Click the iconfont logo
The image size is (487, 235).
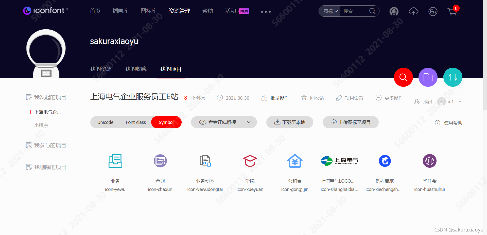[46, 11]
